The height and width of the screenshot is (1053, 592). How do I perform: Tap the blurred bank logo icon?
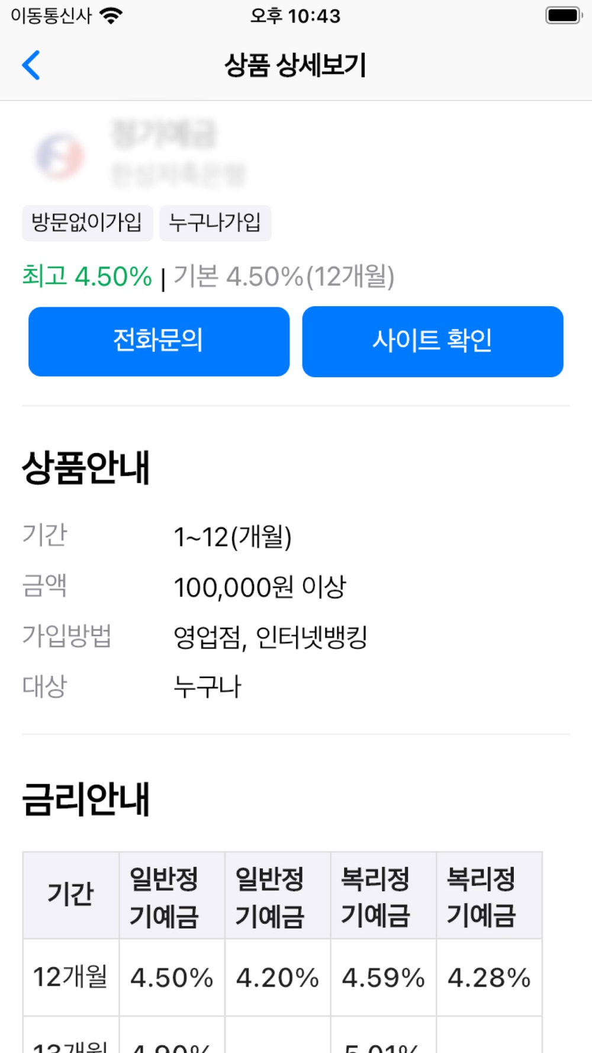59,156
